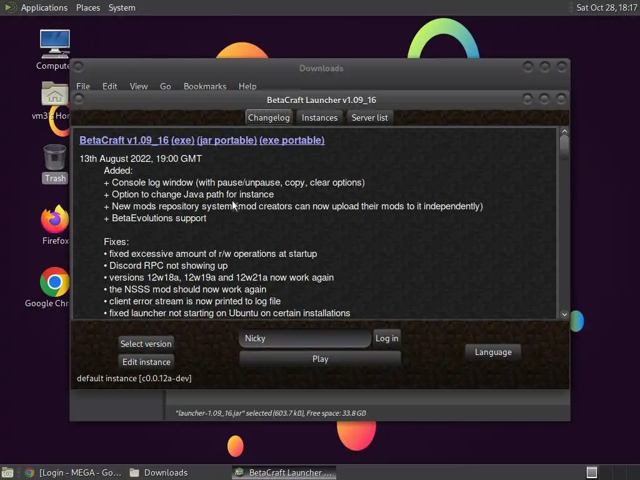Click workspace switcher square in bottom panel
Viewport: 640px width, 480px height.
coord(592,472)
